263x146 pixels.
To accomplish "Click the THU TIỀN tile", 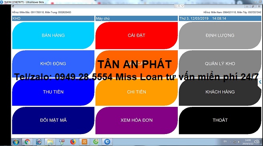I will click(53, 92).
